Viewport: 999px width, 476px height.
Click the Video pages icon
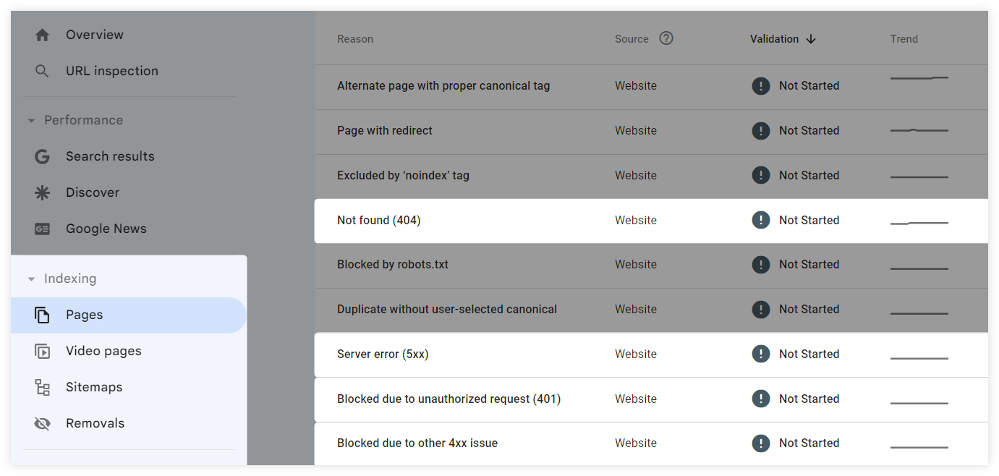point(43,350)
